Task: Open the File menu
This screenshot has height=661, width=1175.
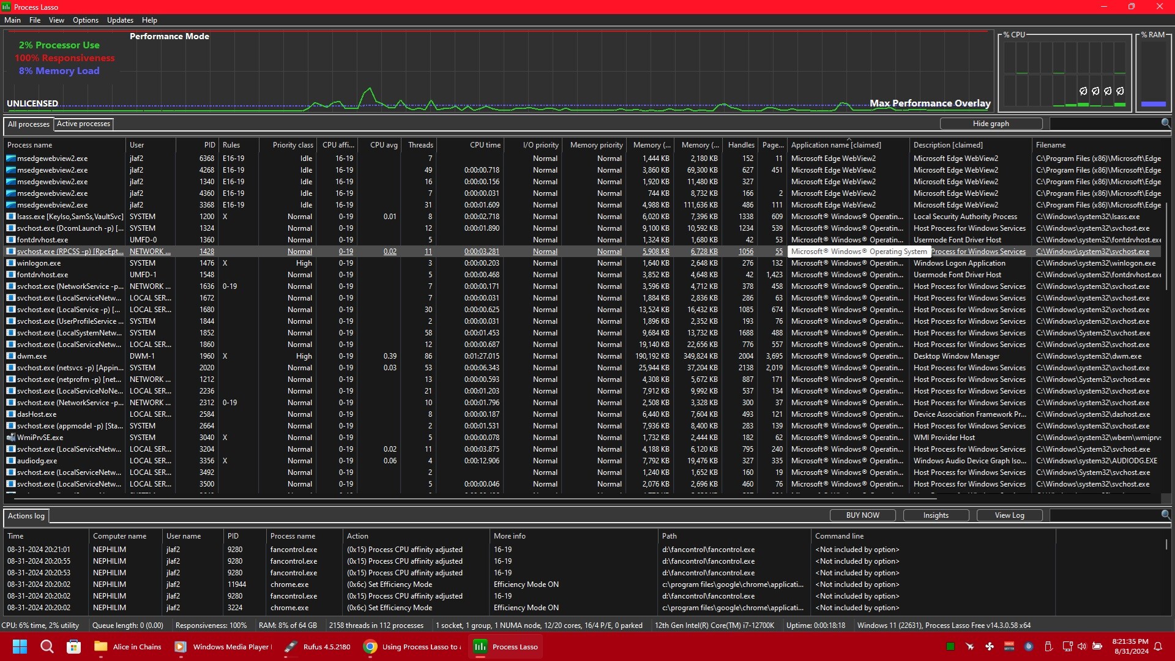Action: tap(35, 20)
